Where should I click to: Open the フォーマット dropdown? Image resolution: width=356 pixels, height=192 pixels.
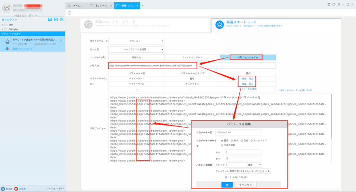(x=250, y=171)
